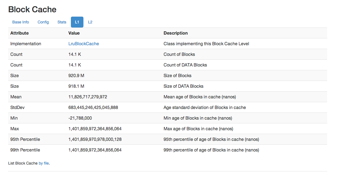Click the Description column header
This screenshot has width=349, height=179.
tap(176, 33)
